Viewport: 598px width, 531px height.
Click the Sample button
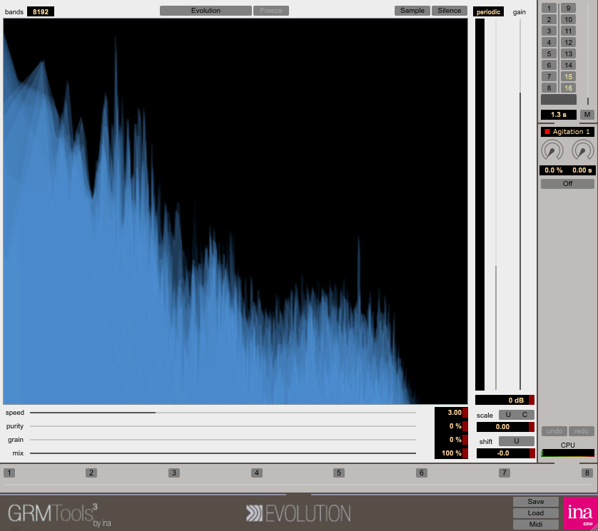tap(412, 11)
